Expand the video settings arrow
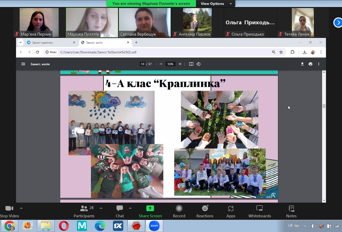This screenshot has width=342, height=232. [x=21, y=208]
